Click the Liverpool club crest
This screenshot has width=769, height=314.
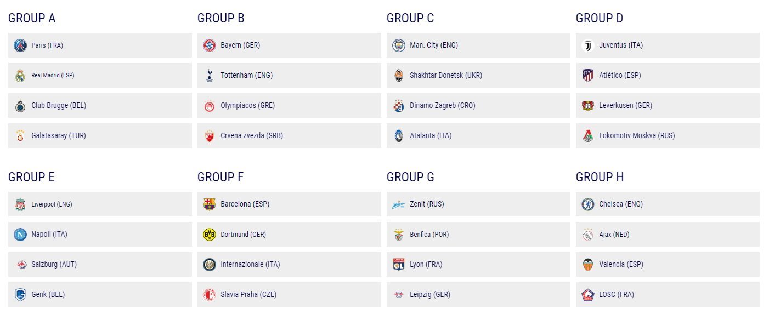coord(20,204)
